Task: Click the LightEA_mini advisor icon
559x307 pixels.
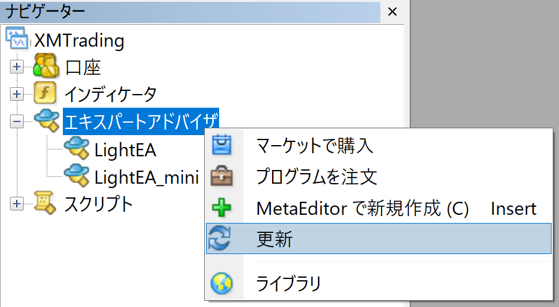Action: (77, 175)
